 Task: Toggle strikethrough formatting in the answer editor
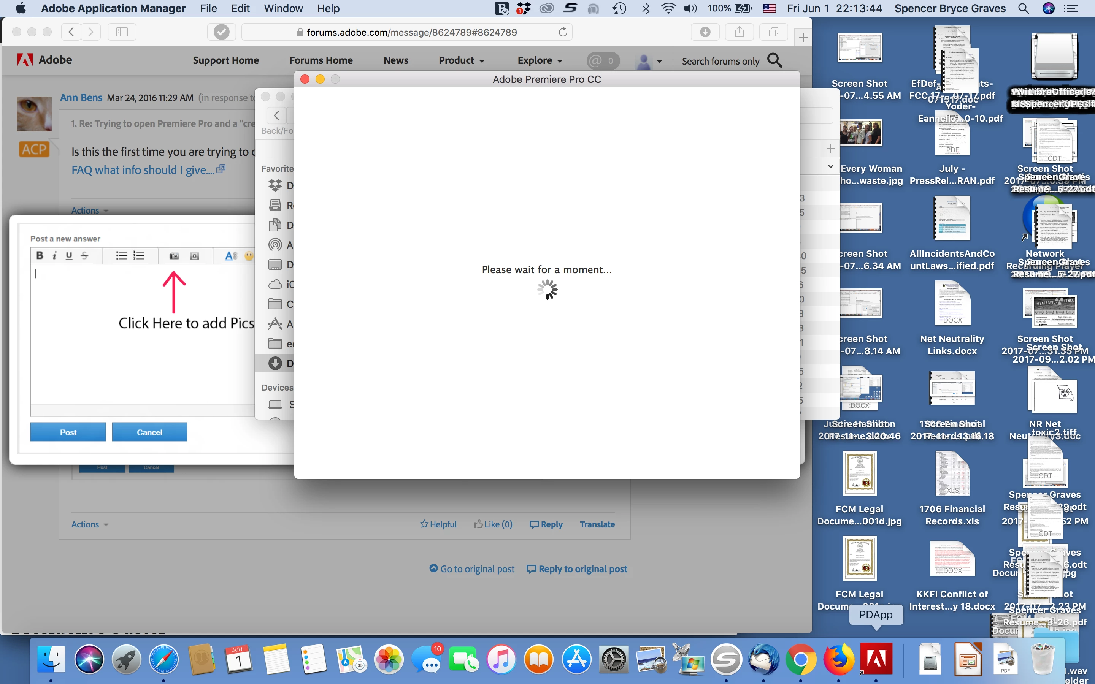(84, 256)
